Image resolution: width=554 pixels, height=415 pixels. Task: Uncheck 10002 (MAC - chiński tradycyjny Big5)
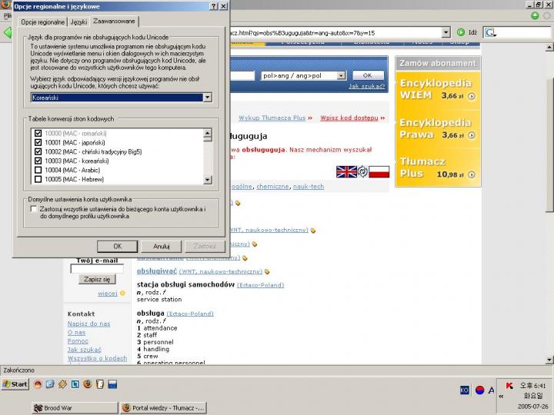coord(38,151)
